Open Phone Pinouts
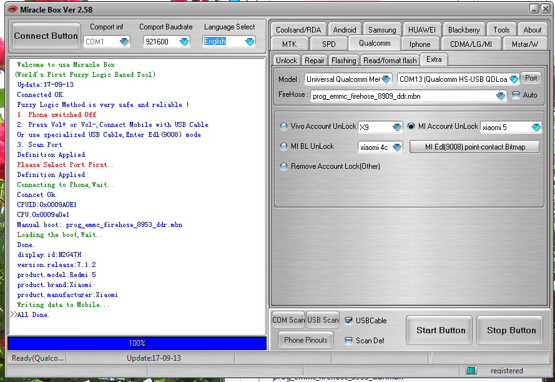This screenshot has width=555, height=382. (305, 340)
